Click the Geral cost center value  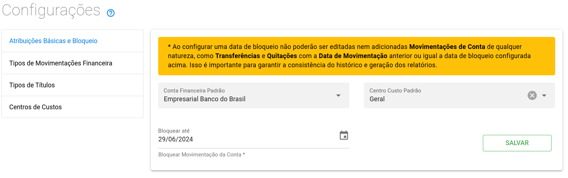click(377, 99)
